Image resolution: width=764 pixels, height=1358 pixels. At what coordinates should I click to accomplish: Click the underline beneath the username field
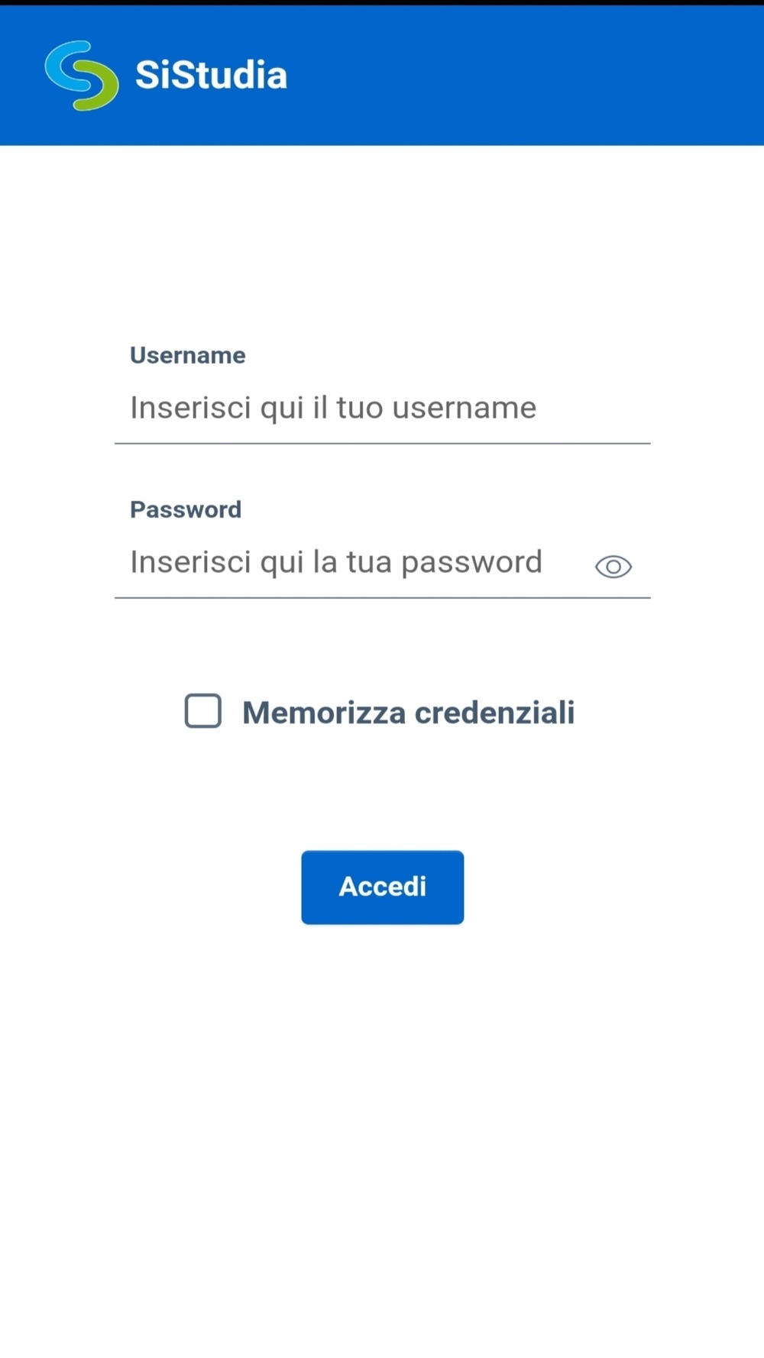tap(382, 443)
